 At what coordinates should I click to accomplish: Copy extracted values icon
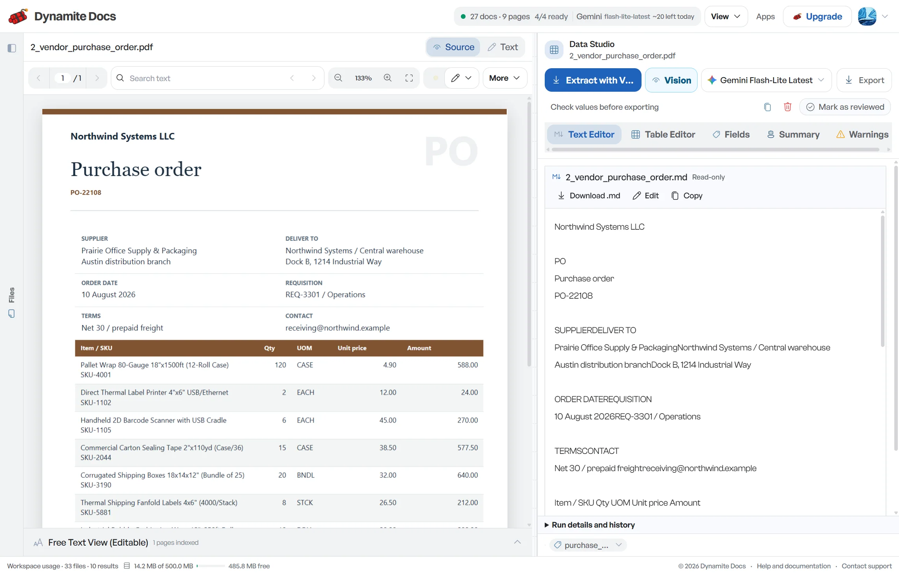pyautogui.click(x=767, y=107)
